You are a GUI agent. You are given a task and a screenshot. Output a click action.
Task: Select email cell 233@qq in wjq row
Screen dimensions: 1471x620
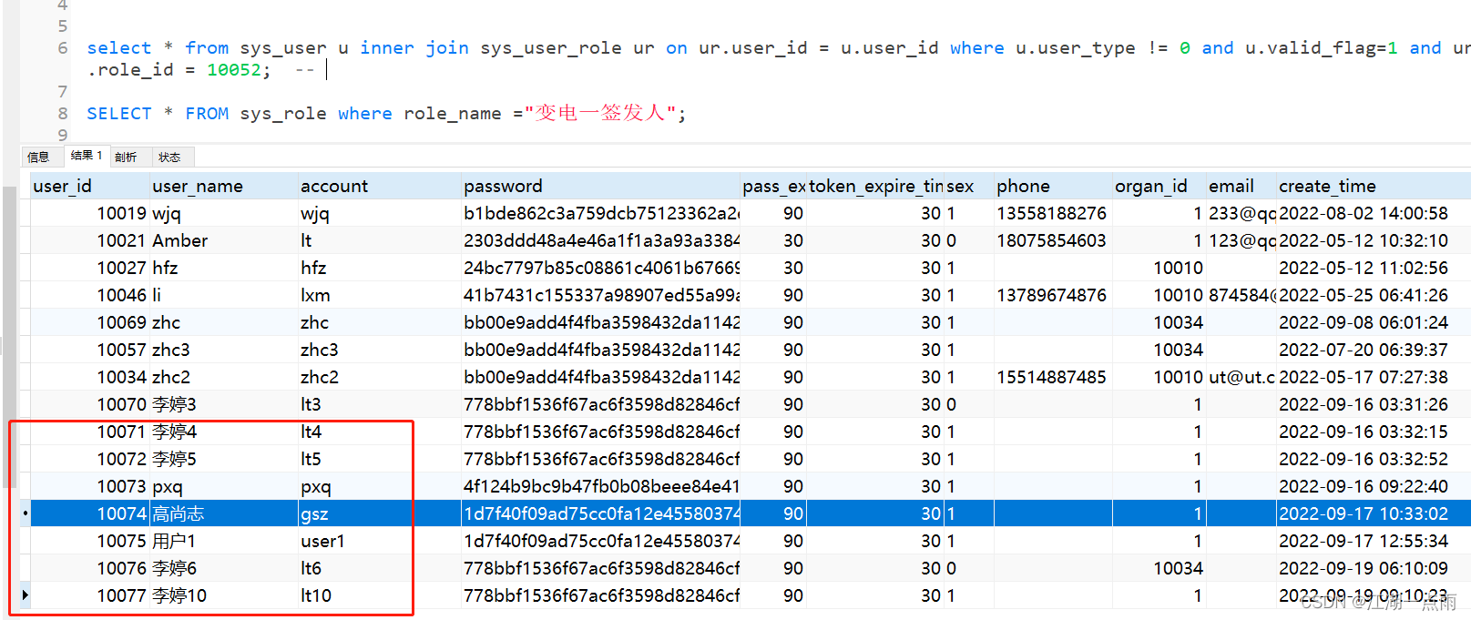pyautogui.click(x=1241, y=213)
